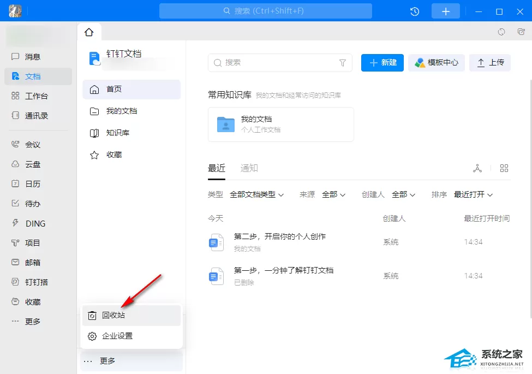Click the user avatar in title bar
The height and width of the screenshot is (374, 532).
(x=15, y=11)
